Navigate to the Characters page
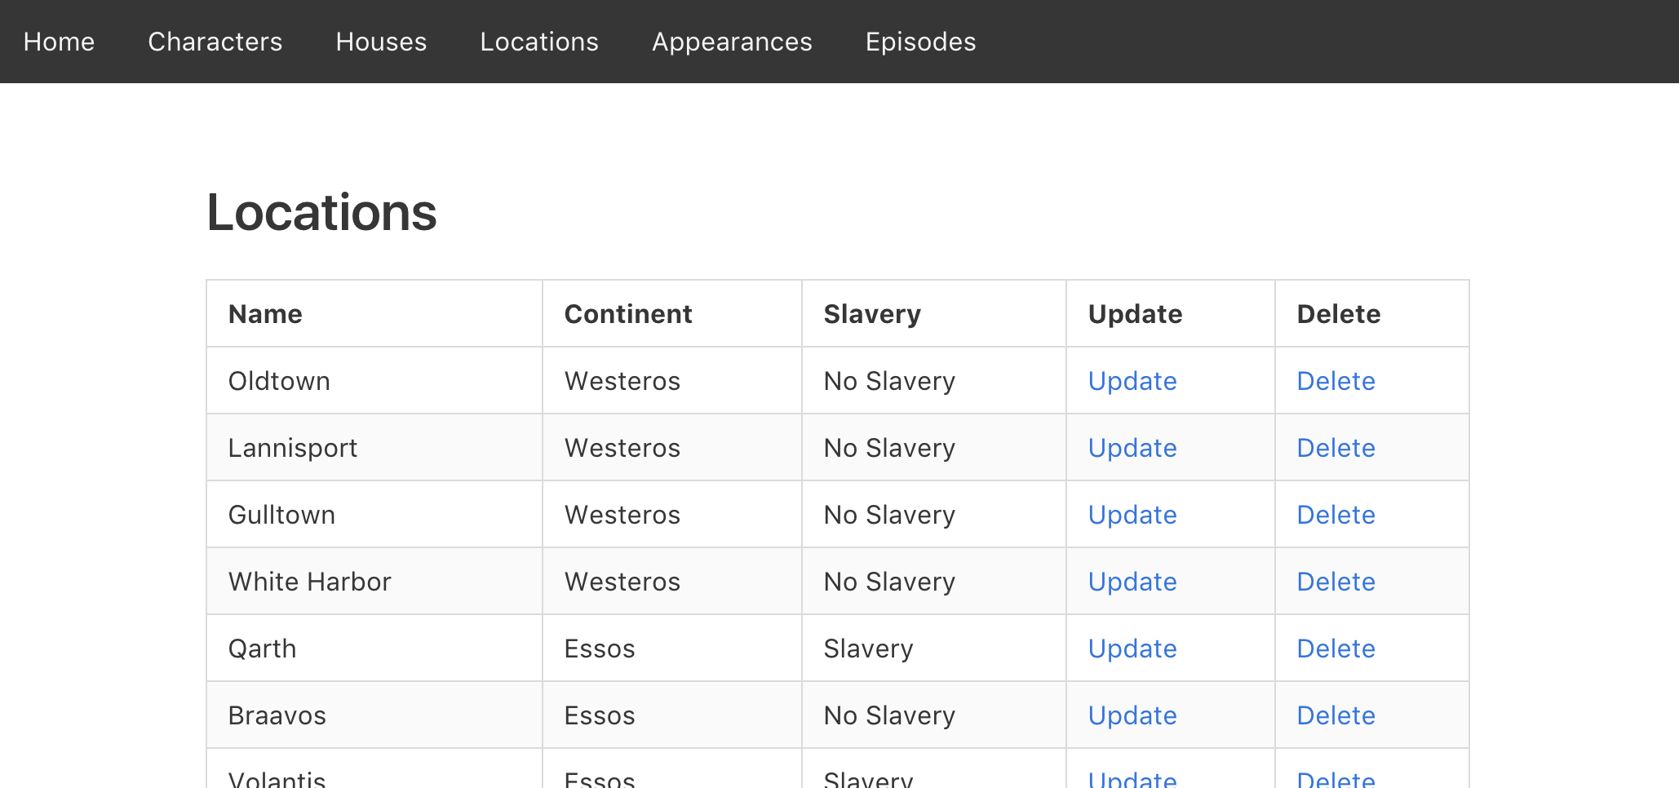 [x=215, y=42]
